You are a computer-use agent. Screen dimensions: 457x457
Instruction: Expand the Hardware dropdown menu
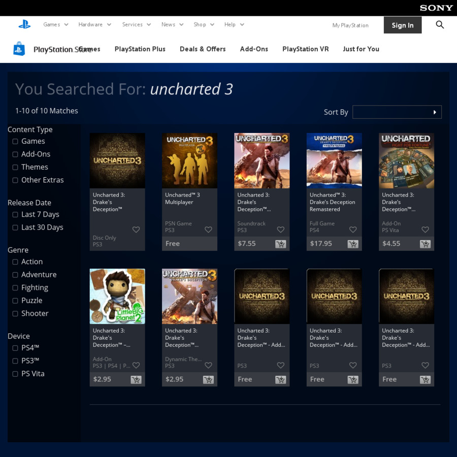[x=95, y=24]
